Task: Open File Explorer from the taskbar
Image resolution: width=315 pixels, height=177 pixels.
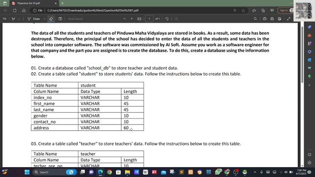Action: click(127, 172)
